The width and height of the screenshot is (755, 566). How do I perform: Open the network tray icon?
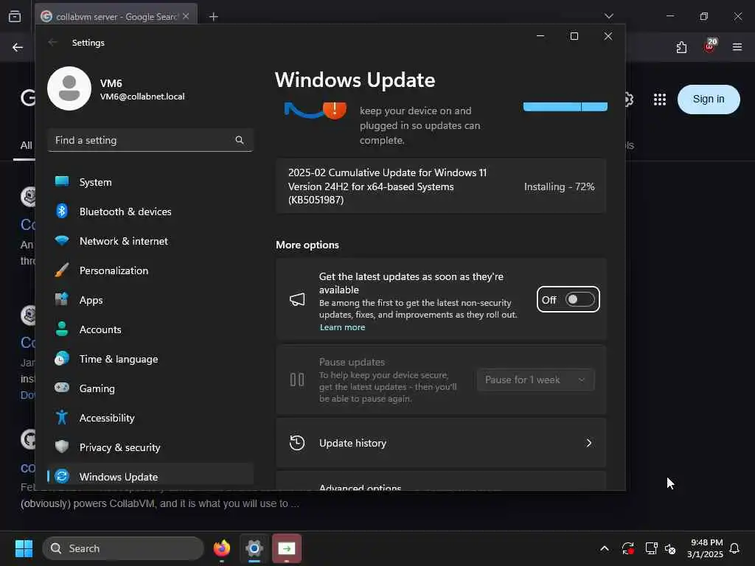651,548
